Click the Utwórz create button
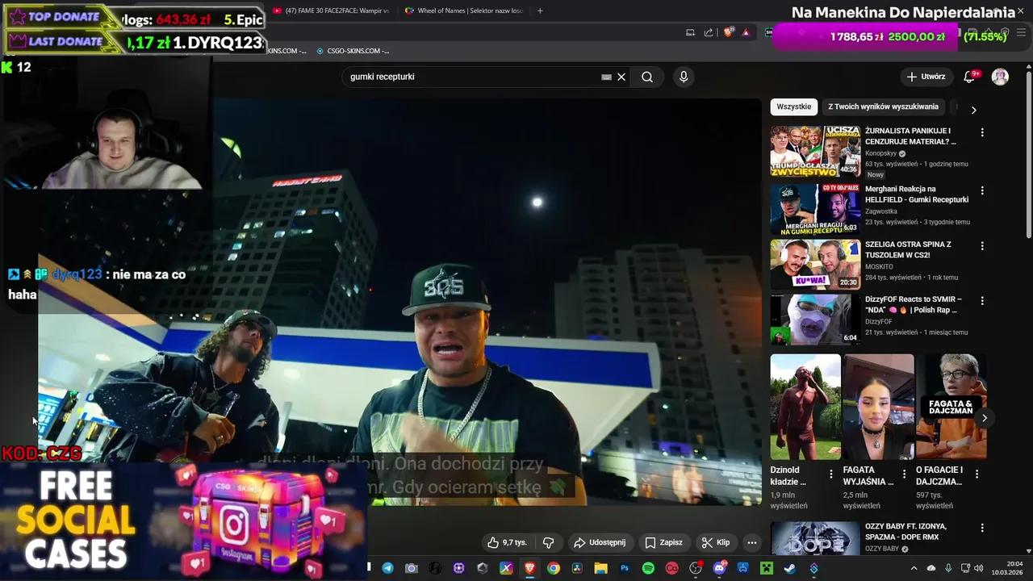Screen dimensions: 1033x581 pos(926,77)
